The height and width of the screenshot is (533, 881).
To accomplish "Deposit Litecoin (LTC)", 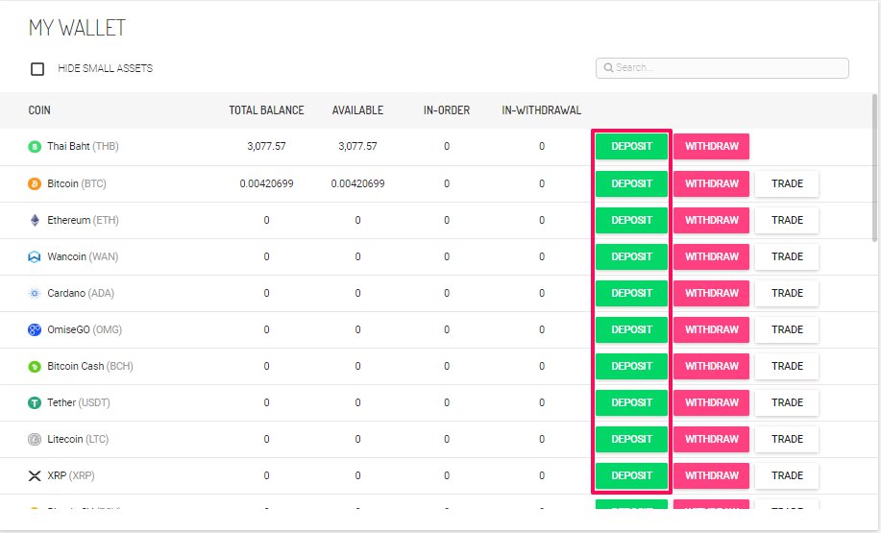I will click(x=631, y=439).
